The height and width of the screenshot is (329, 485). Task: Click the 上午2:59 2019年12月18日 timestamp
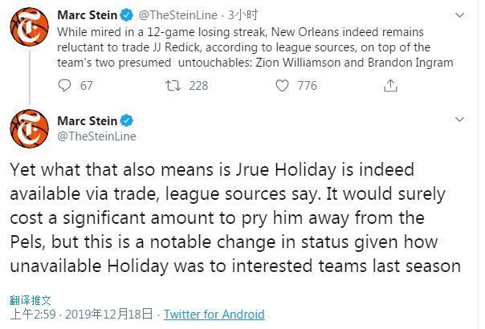pos(82,315)
